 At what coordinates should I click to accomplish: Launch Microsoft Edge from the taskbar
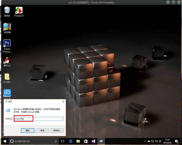70,141
